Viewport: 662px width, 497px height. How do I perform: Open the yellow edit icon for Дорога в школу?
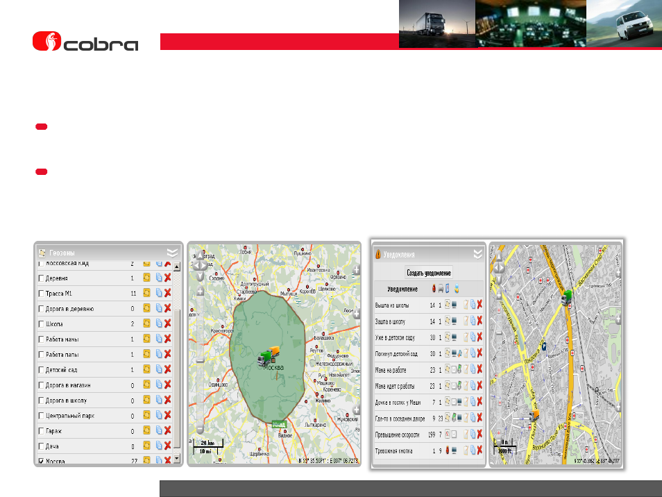click(x=146, y=399)
